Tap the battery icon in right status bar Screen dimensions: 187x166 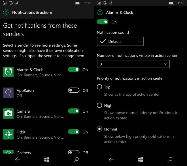(171, 3)
